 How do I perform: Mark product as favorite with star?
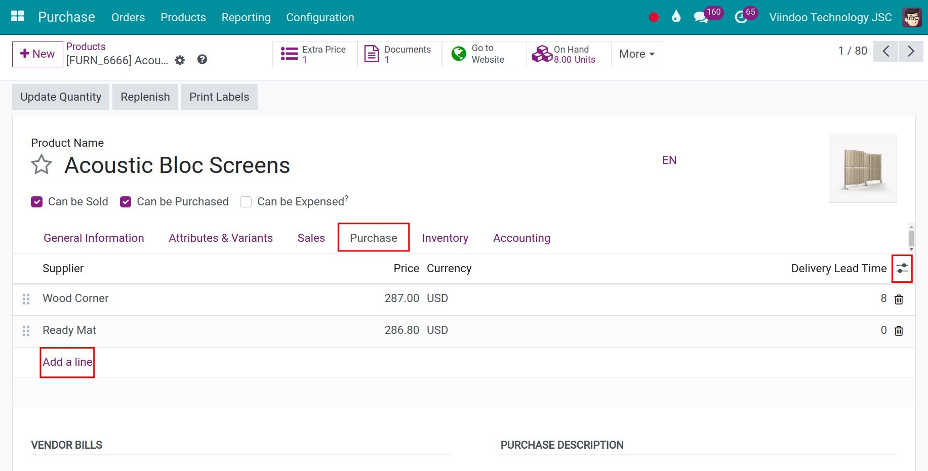pyautogui.click(x=42, y=165)
